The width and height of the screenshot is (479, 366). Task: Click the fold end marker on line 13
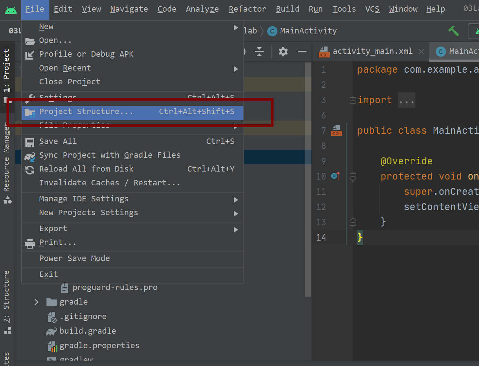click(353, 222)
